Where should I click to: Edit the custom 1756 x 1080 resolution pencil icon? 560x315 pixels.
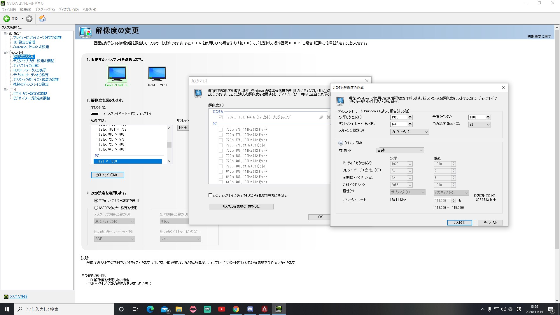(x=321, y=117)
